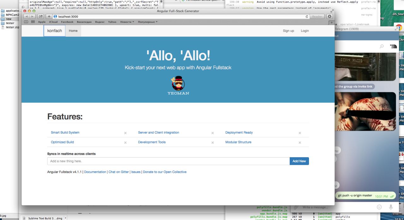Click the Yeoman logo image
The width and height of the screenshot is (404, 220).
coord(178,85)
